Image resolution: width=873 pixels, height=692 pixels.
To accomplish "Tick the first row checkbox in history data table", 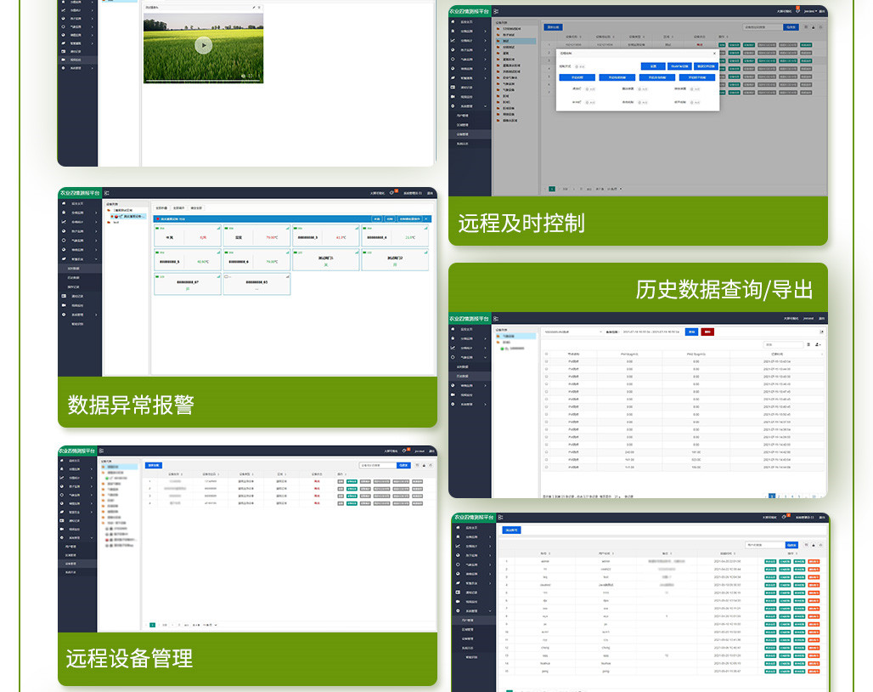I will [547, 362].
